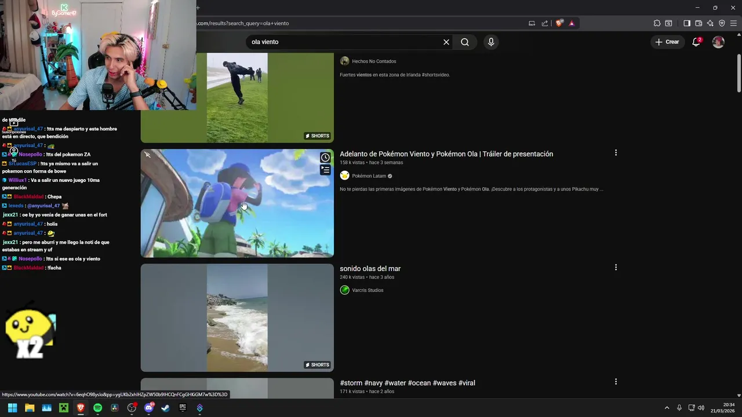Clear the YouTube search box with the X
This screenshot has width=742, height=417.
(x=446, y=42)
